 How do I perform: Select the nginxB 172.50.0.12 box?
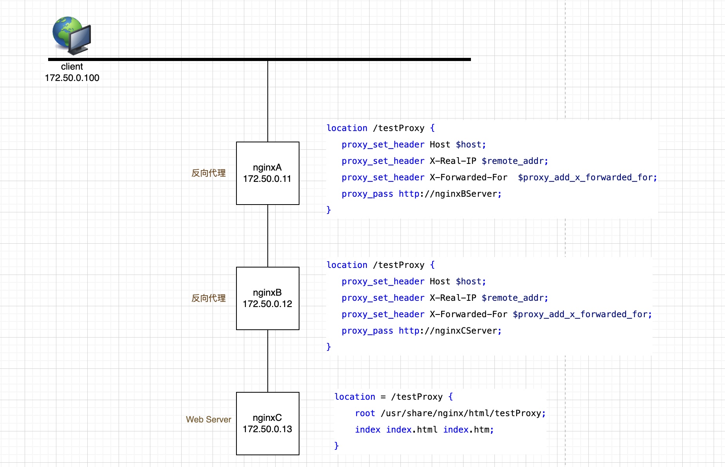pyautogui.click(x=268, y=298)
